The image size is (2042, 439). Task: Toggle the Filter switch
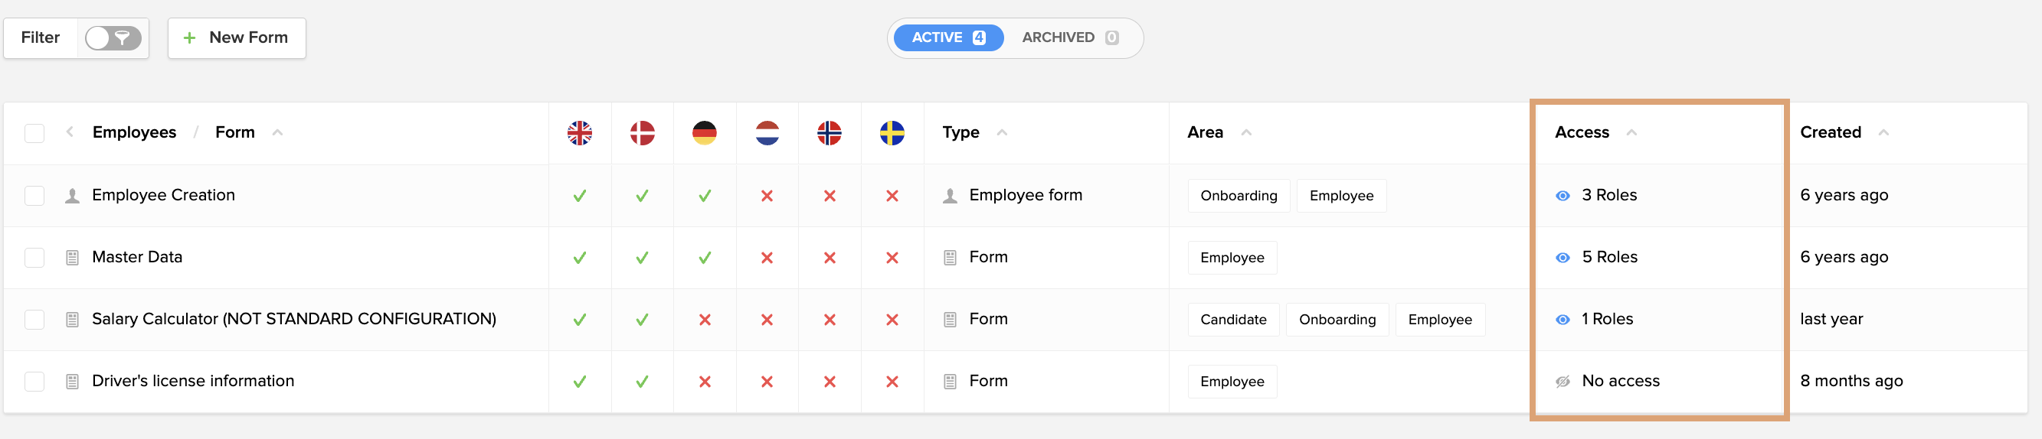113,38
